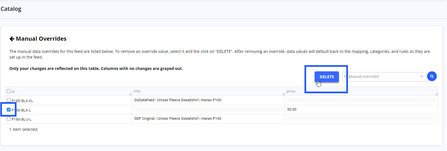Click the title column header
The width and height of the screenshot is (447, 151).
(137, 91)
